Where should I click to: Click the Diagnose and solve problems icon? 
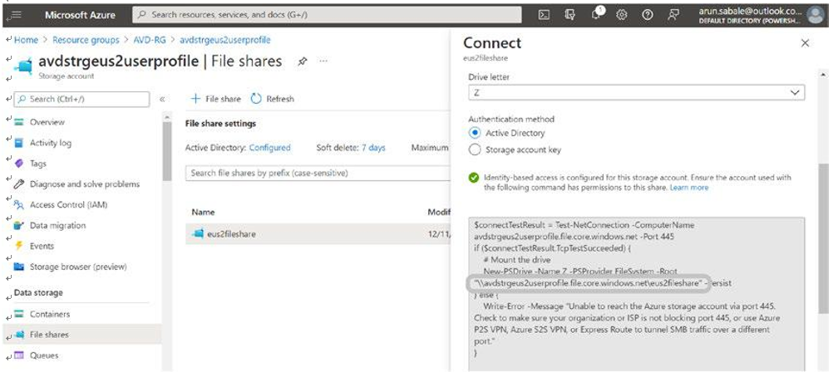click(19, 184)
